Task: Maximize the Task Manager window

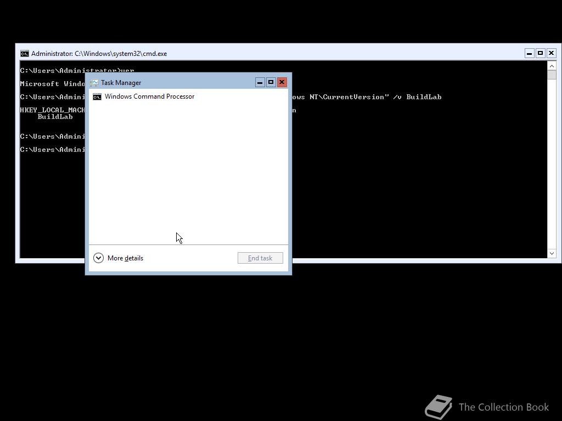Action: 271,83
